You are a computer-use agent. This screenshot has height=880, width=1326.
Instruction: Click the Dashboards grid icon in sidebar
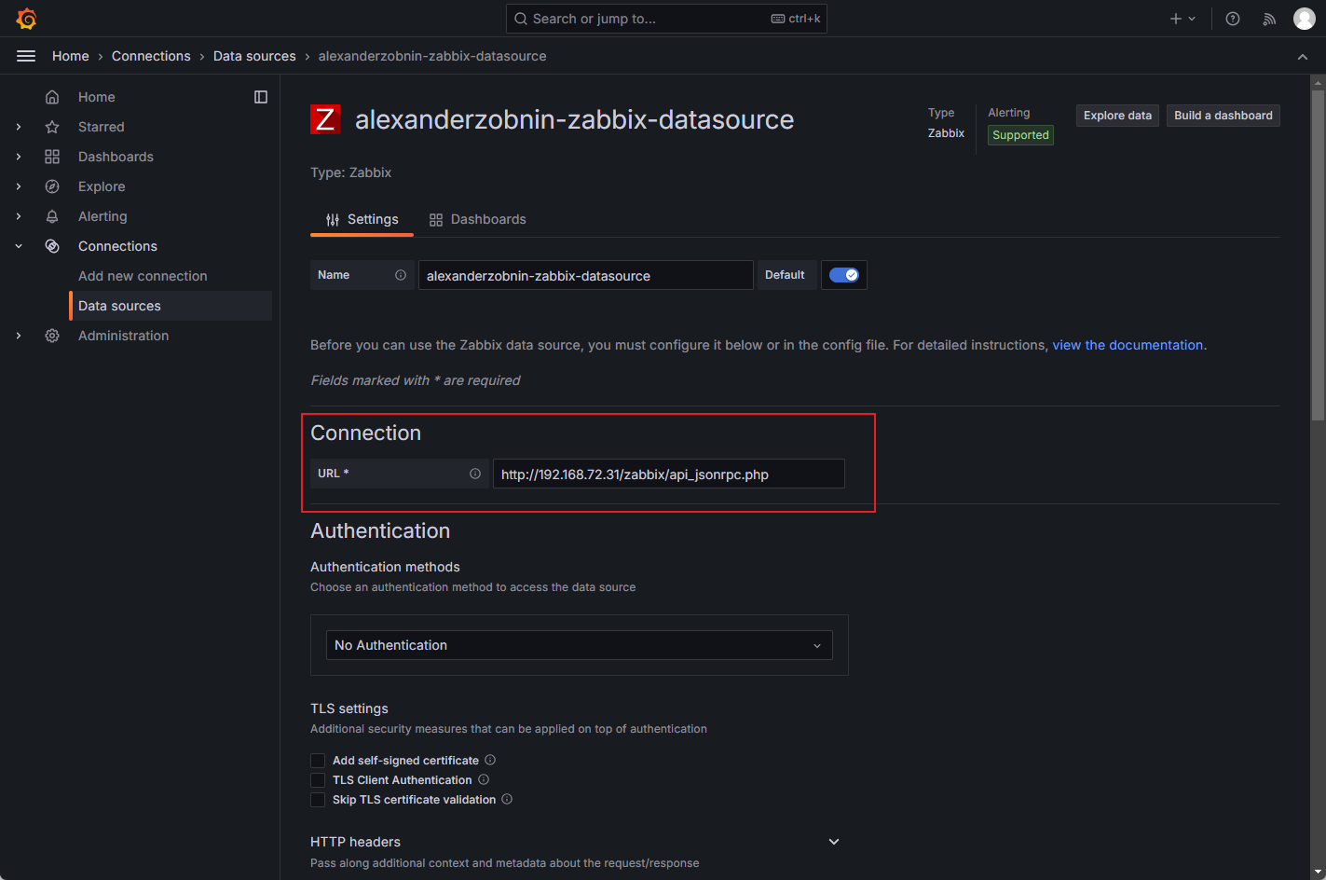coord(52,157)
